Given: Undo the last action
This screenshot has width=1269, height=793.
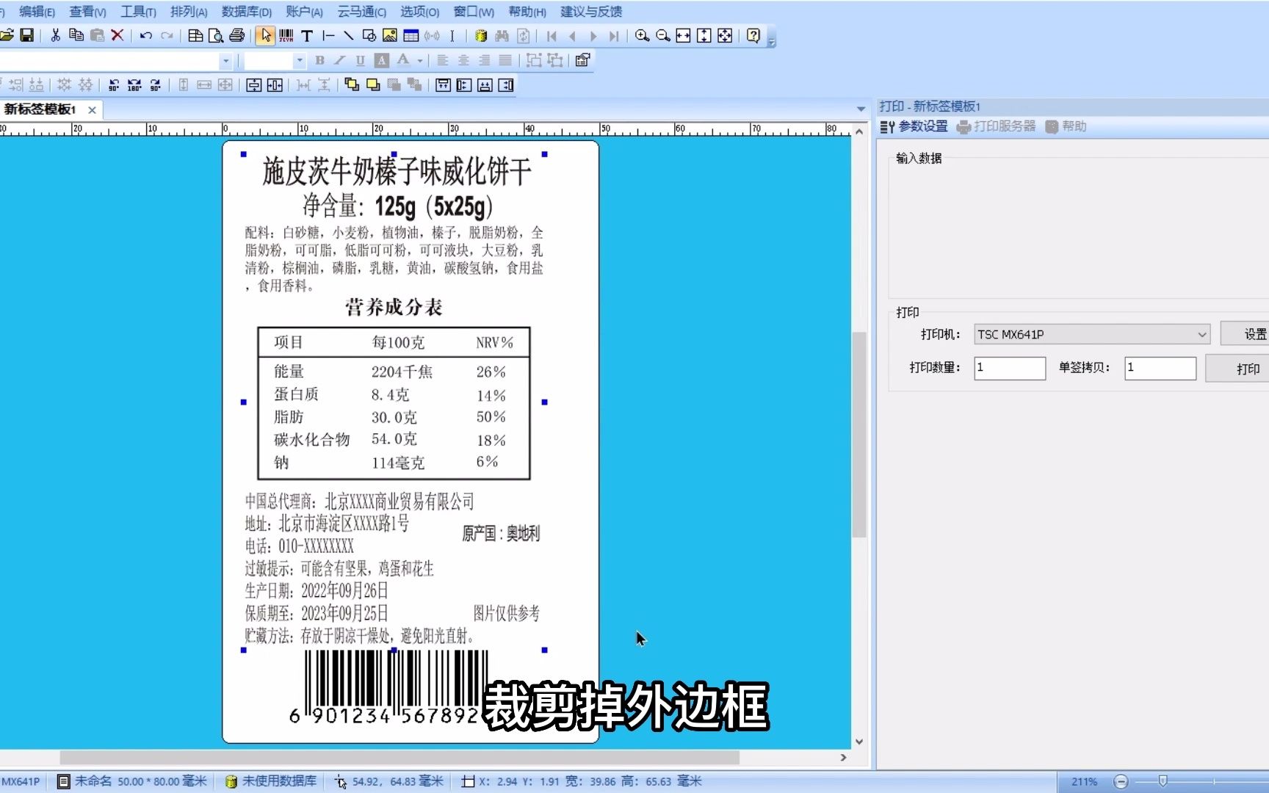Looking at the screenshot, I should click(145, 35).
